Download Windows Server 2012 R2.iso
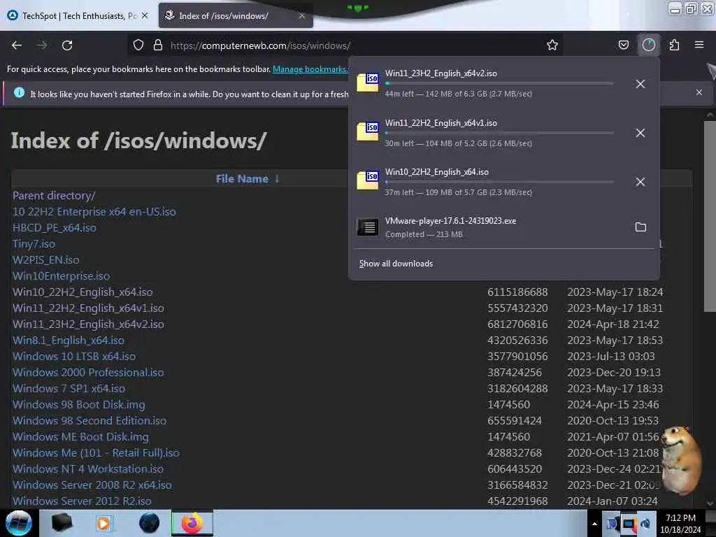This screenshot has width=716, height=537. [82, 501]
